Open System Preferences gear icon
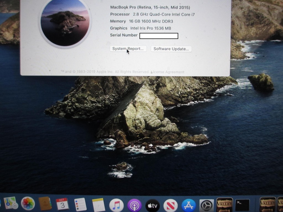This screenshot has height=212, width=283. 206,205
